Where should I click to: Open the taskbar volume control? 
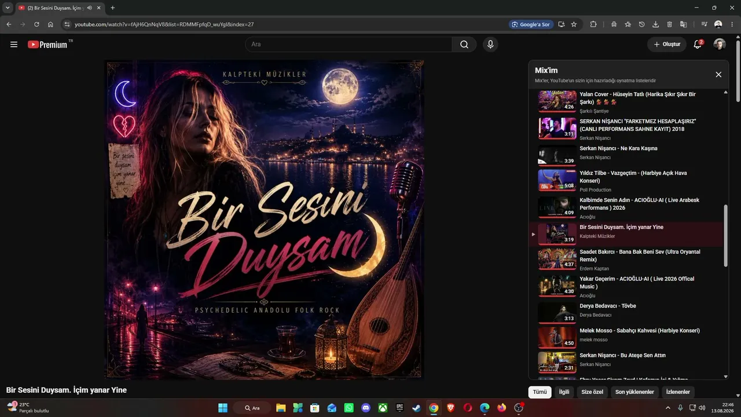[702, 408]
